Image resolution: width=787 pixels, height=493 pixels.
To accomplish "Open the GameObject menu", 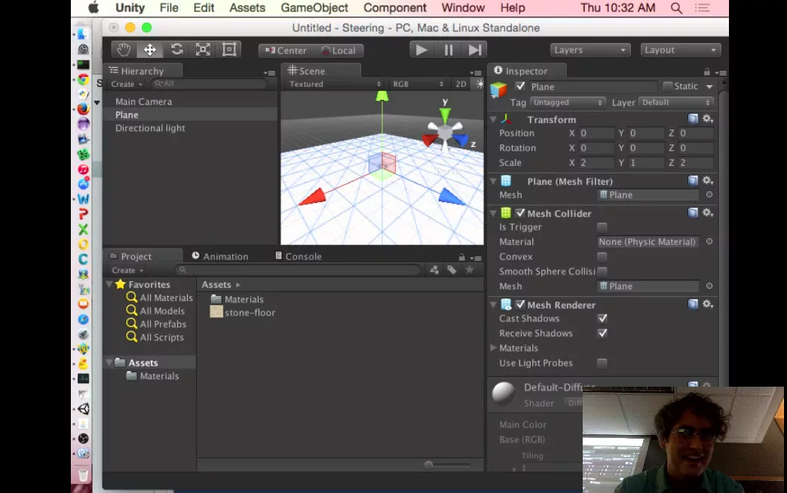I will point(314,8).
